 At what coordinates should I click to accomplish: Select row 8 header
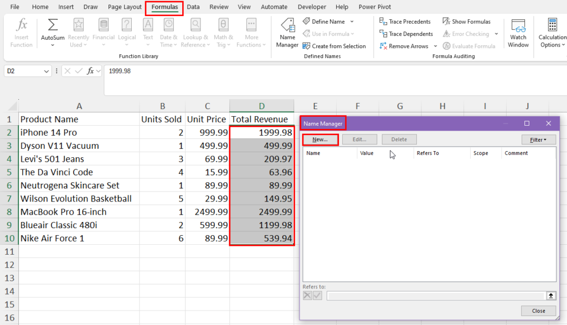click(9, 212)
